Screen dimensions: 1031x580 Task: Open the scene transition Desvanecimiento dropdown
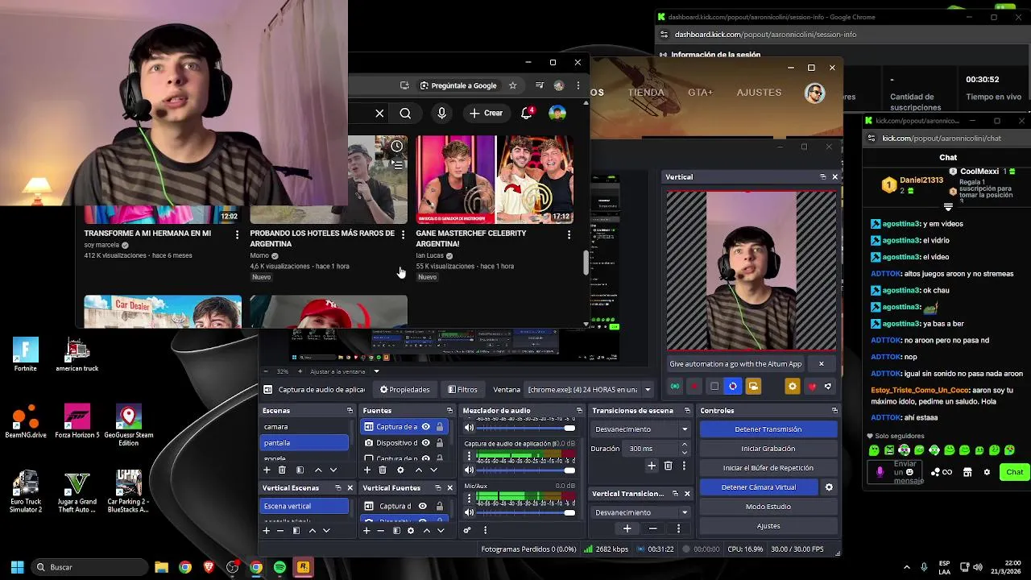(640, 429)
